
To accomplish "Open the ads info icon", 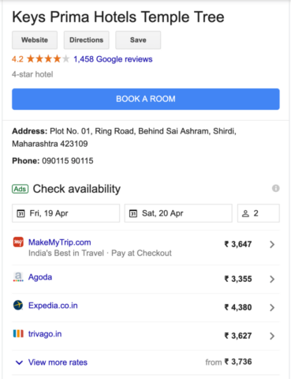I will click(275, 189).
